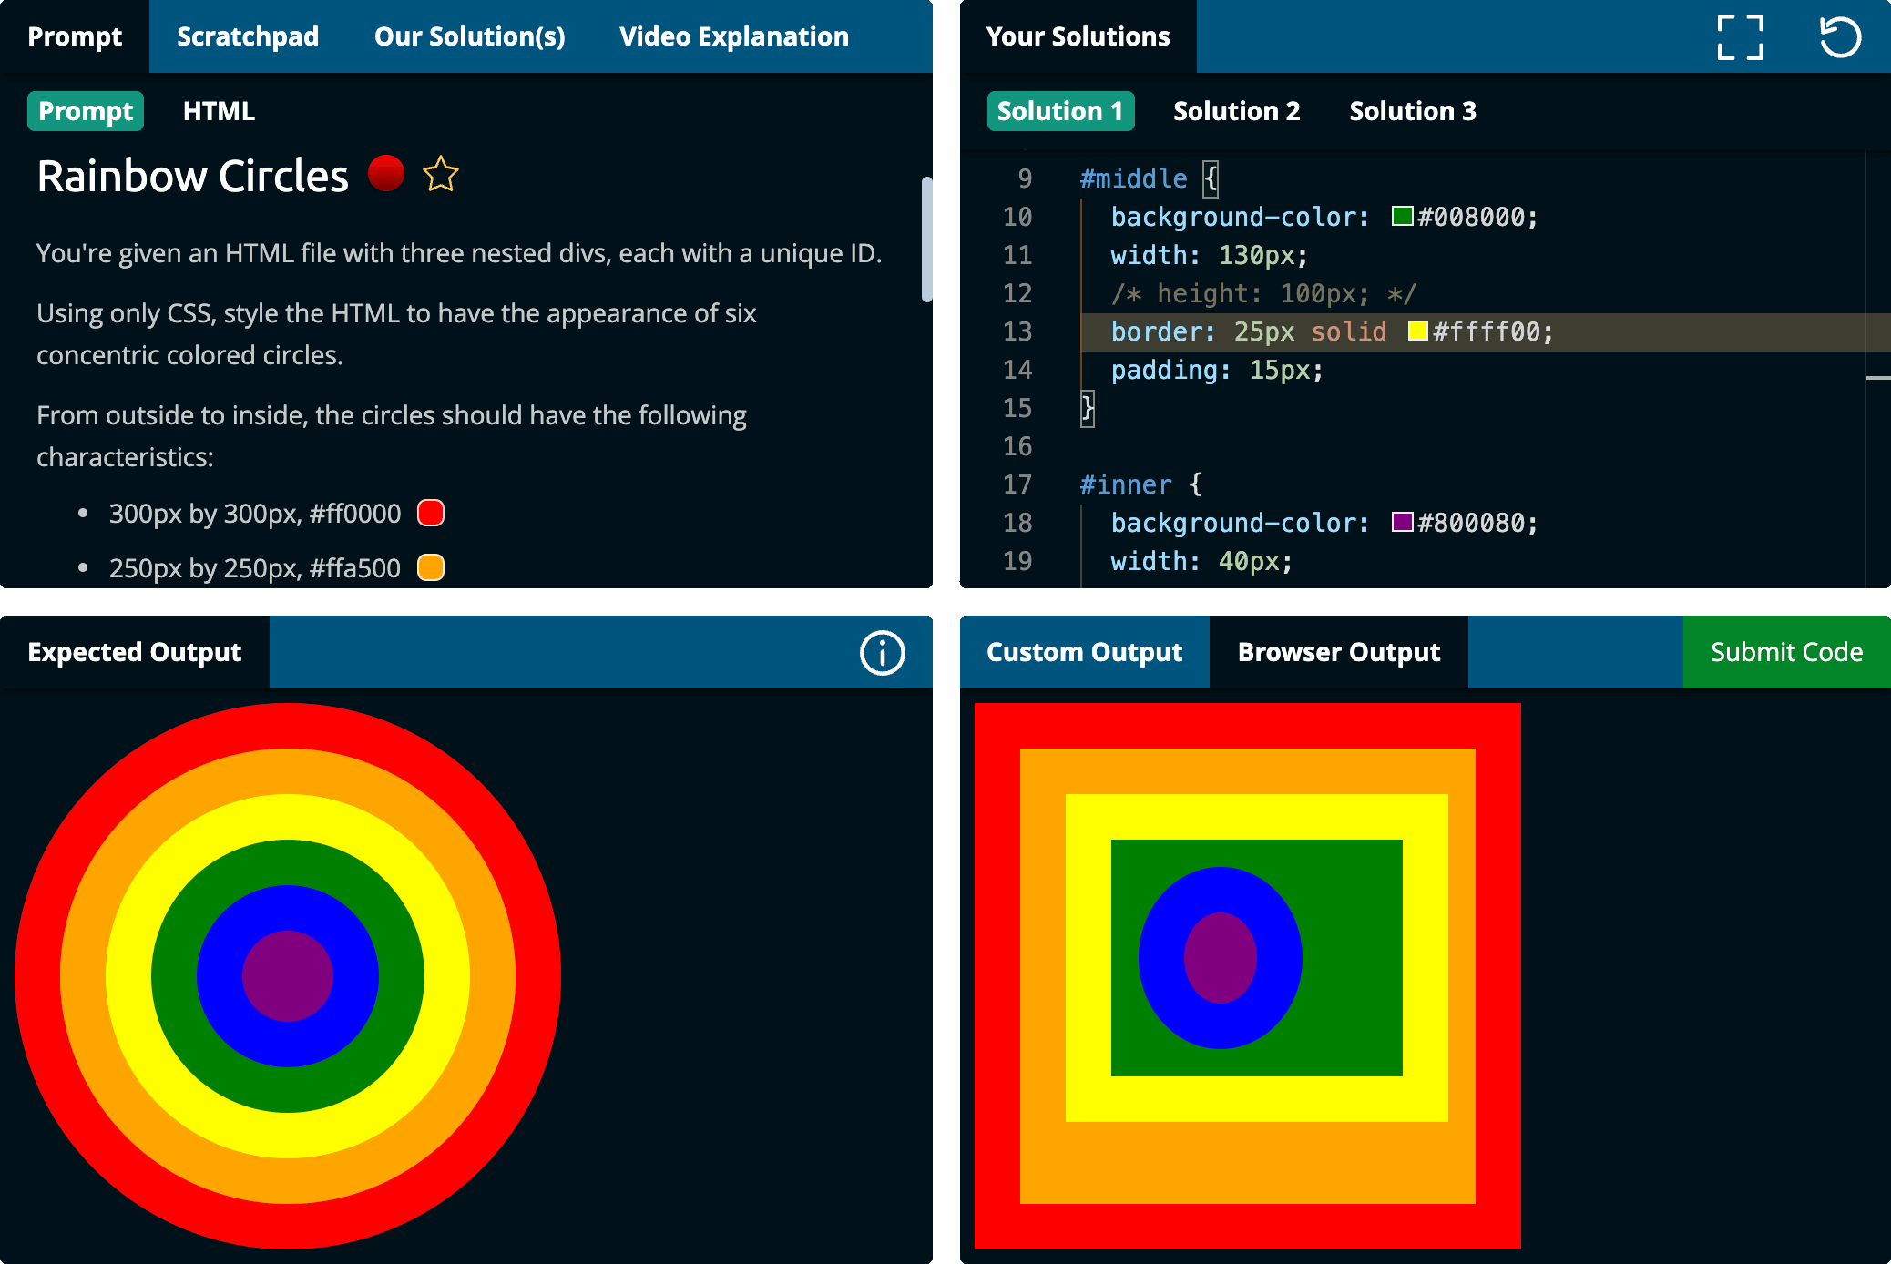Click the #ff0000 color swatch in the prompt
The width and height of the screenshot is (1891, 1264).
point(429,513)
